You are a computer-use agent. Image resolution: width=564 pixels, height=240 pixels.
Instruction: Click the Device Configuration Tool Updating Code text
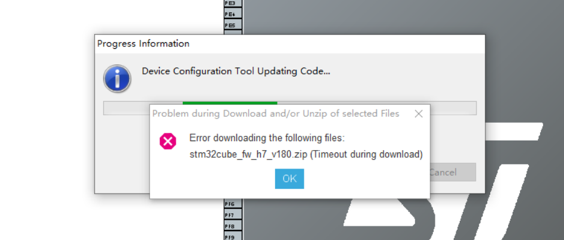pos(236,71)
